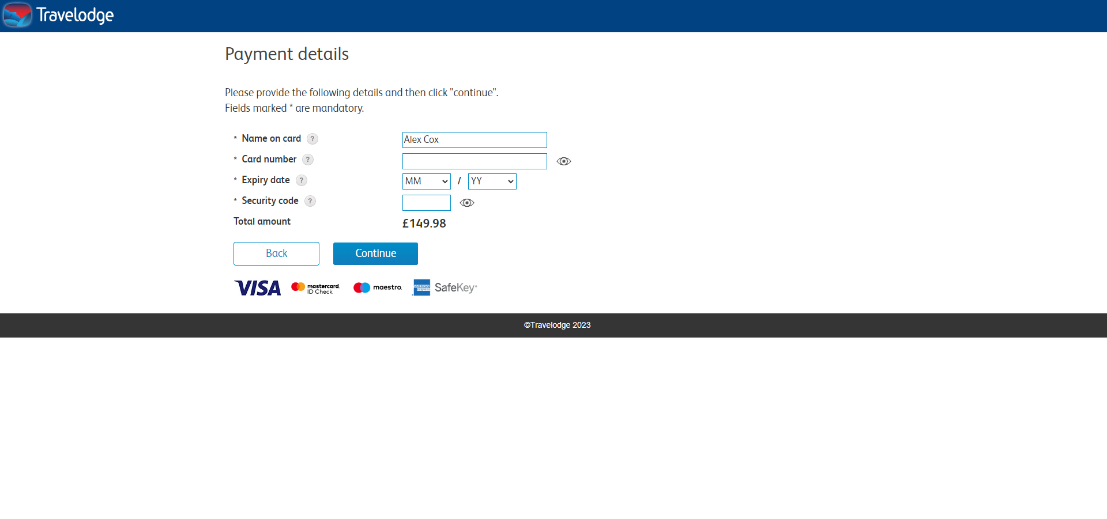This screenshot has width=1107, height=519.
Task: Reveal security code using the eye icon
Action: 467,203
